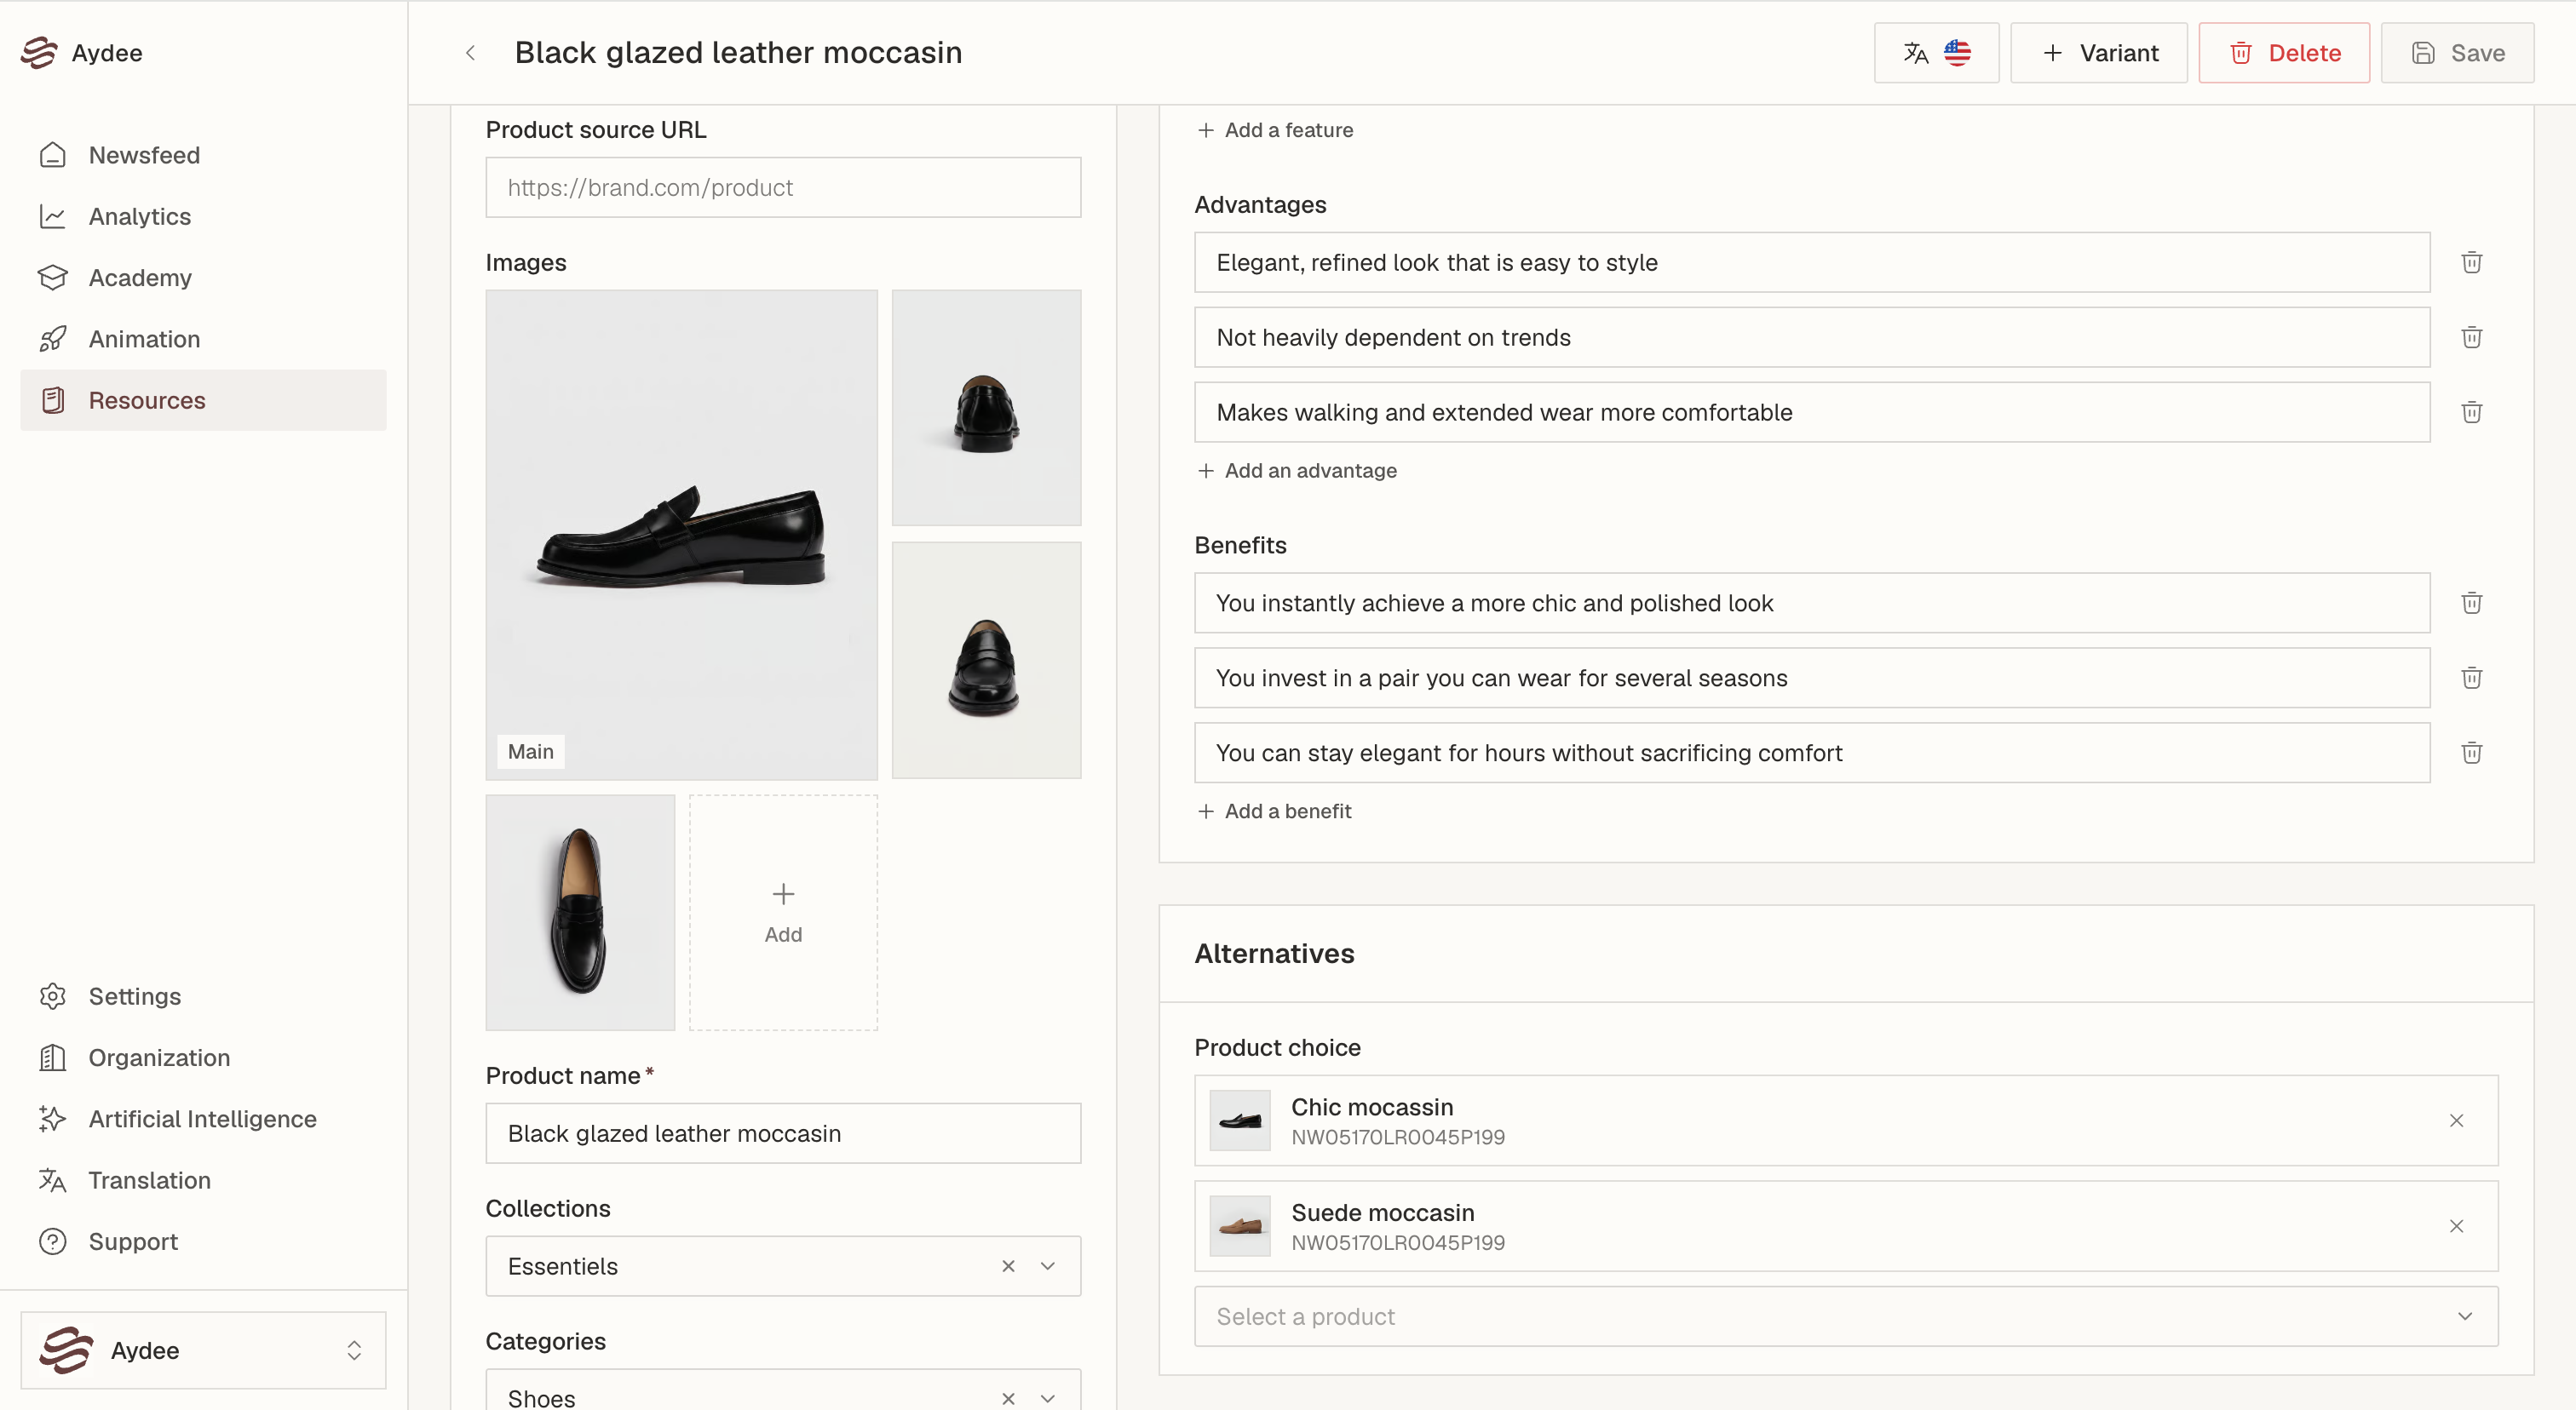Click the Organization building icon
This screenshot has height=1410, width=2576.
53,1057
